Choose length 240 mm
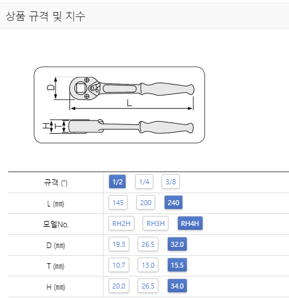This screenshot has height=298, width=289. (174, 203)
